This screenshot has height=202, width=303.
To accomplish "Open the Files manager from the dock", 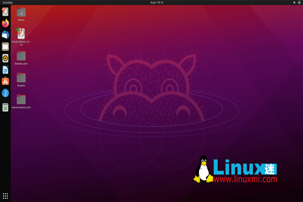I will pos(6,46).
